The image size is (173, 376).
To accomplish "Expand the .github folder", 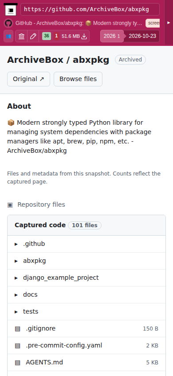I will 16,244.
